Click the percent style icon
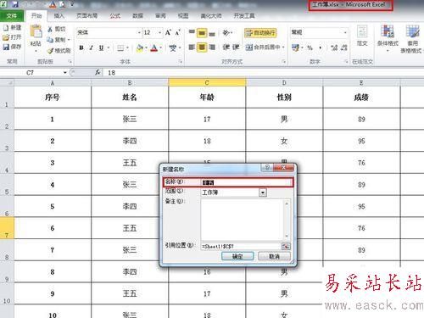 310,47
